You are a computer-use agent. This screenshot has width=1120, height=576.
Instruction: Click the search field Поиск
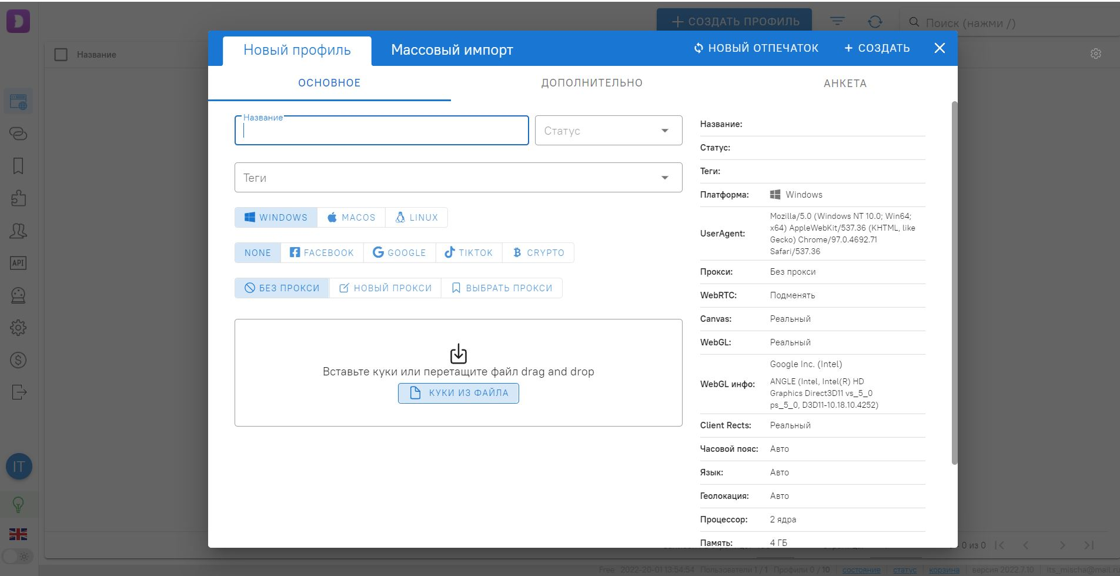click(1008, 23)
